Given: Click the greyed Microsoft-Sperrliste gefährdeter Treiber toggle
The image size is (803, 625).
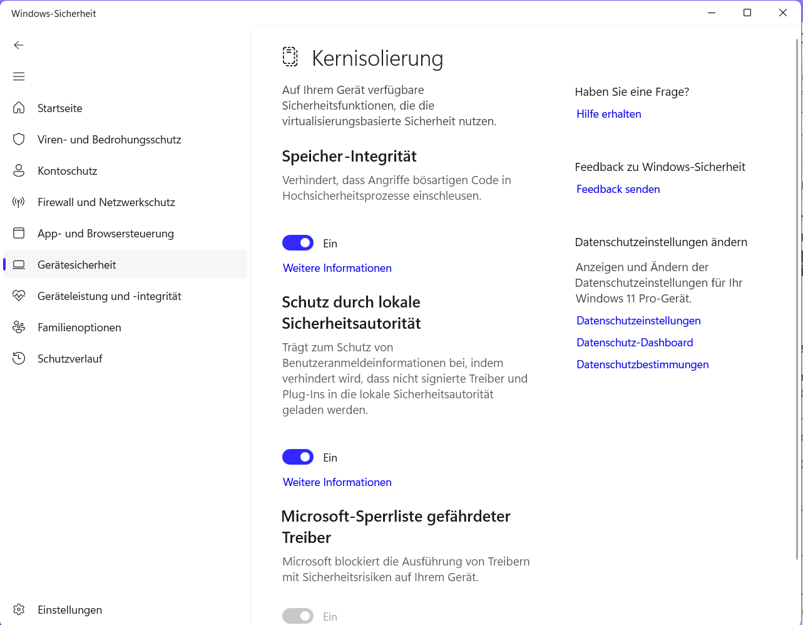Looking at the screenshot, I should pos(298,616).
